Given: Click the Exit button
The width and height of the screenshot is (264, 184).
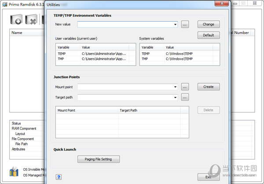Looking at the screenshot, I should [209, 177].
